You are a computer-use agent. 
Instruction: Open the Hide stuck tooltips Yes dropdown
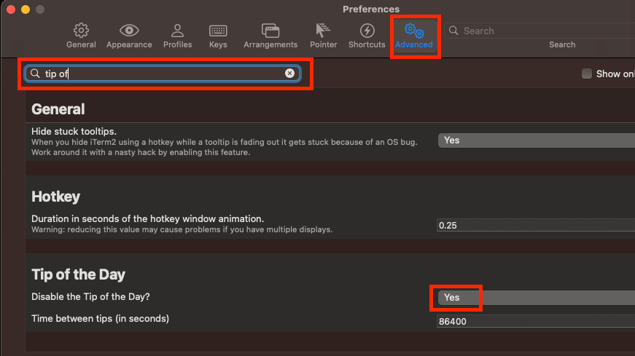537,141
